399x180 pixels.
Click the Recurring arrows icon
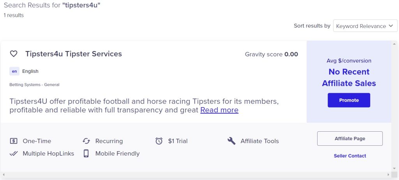click(x=86, y=141)
